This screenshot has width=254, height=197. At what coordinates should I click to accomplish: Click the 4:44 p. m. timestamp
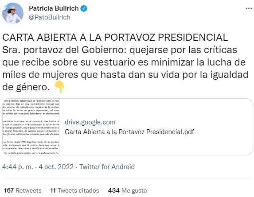18,167
